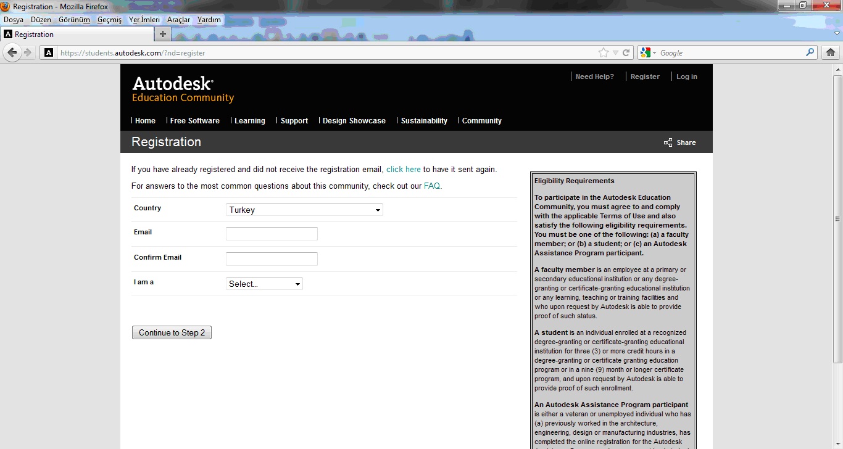The width and height of the screenshot is (843, 449).
Task: Click the Need Help? link
Action: (x=594, y=76)
